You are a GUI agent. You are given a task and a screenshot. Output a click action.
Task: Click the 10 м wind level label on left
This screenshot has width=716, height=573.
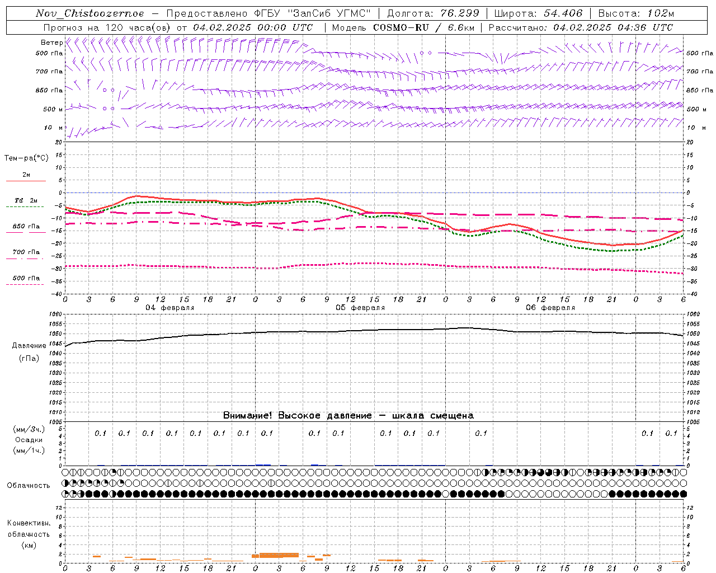tap(53, 128)
